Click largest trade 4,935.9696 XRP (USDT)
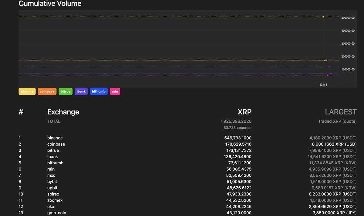 333,169
